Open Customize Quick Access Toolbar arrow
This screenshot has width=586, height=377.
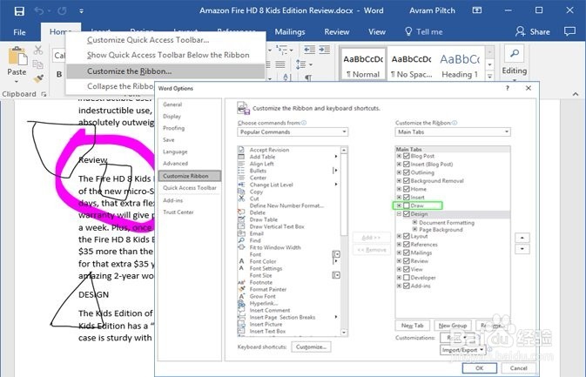(81, 11)
